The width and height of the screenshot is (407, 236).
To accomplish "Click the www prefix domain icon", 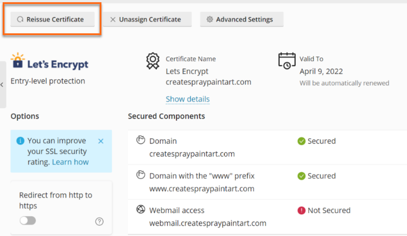I will coord(141,175).
